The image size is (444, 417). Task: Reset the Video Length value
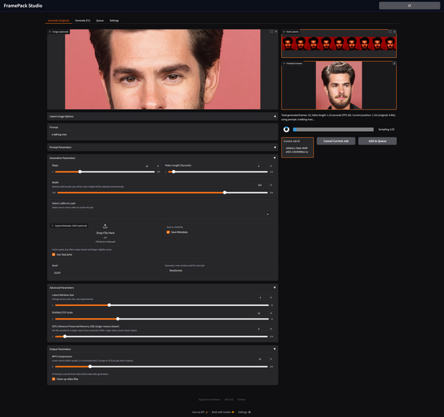point(271,166)
